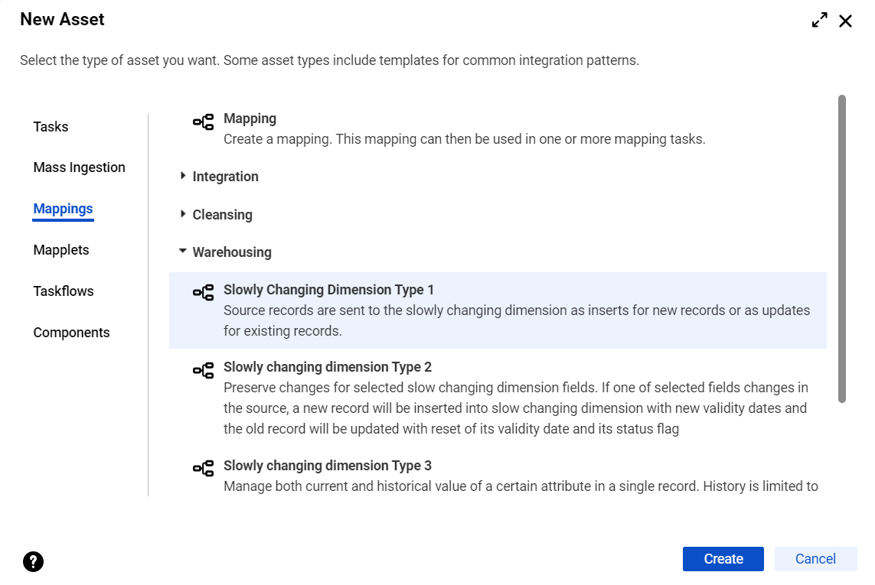Click the Slowly changing dimension Type 2 icon

pyautogui.click(x=203, y=370)
